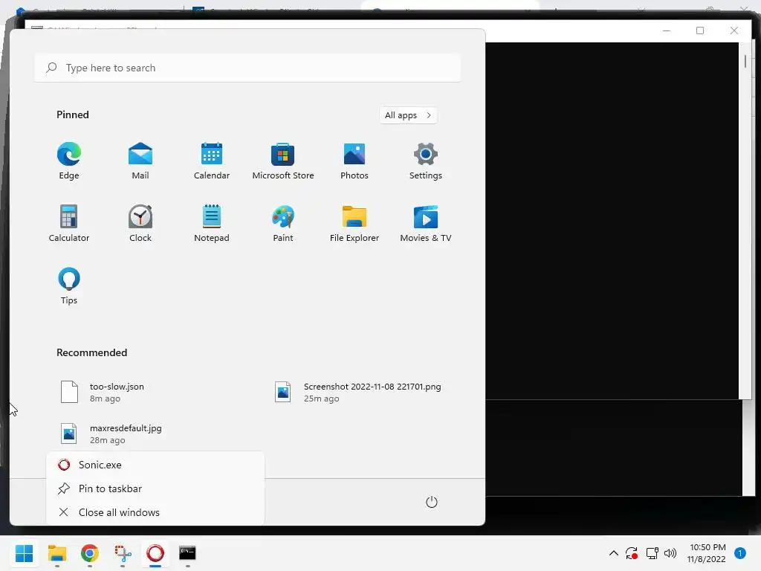Maximize the console window
This screenshot has width=761, height=571.
[700, 30]
